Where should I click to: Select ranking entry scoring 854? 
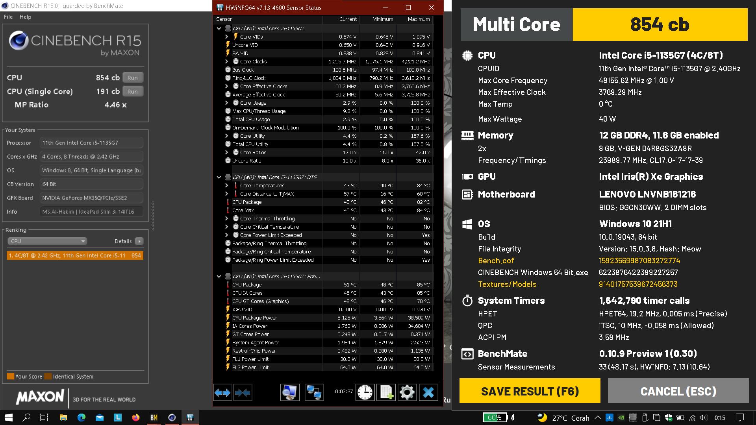coord(75,255)
